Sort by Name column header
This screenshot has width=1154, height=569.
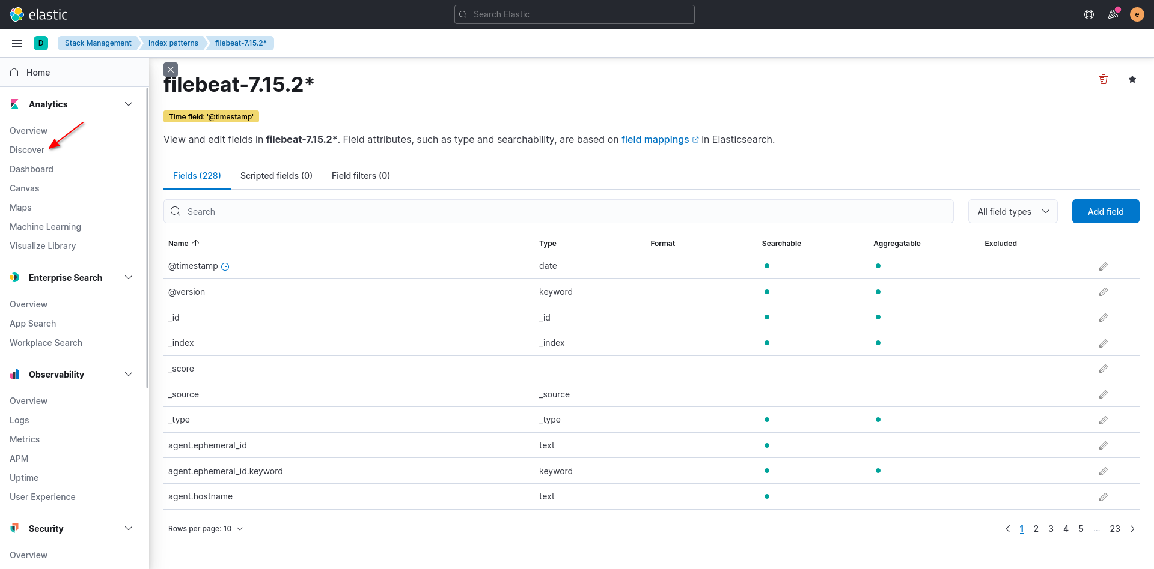183,243
